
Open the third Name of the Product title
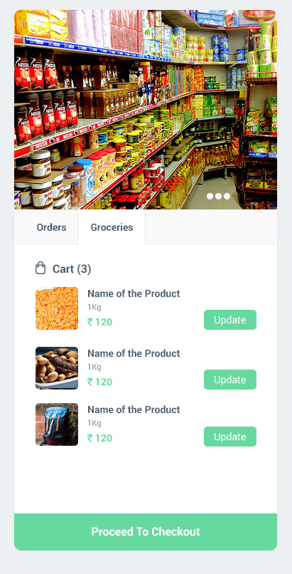pos(134,409)
